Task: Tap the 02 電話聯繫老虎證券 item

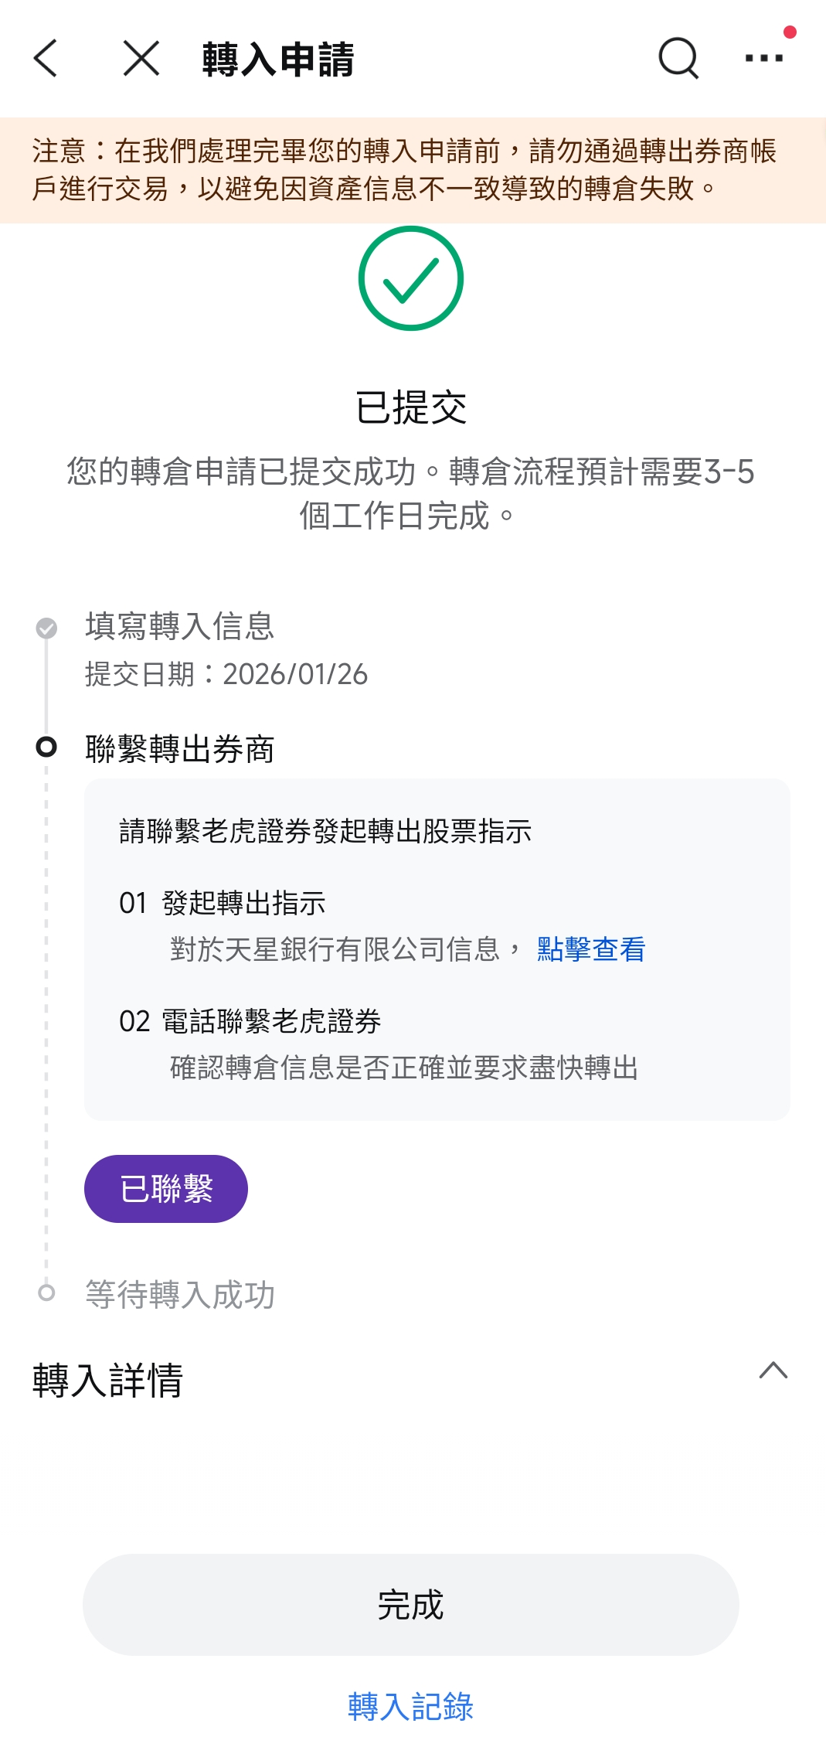Action: tap(250, 1021)
